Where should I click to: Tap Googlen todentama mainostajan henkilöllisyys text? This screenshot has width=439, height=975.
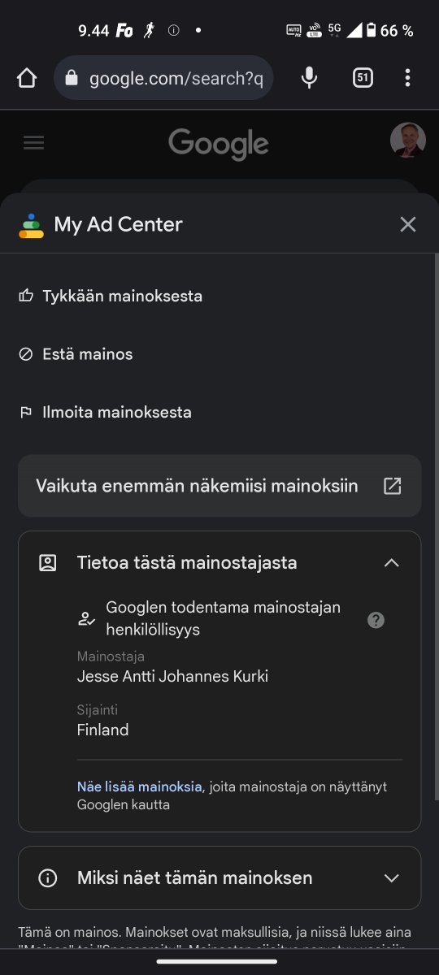[224, 618]
